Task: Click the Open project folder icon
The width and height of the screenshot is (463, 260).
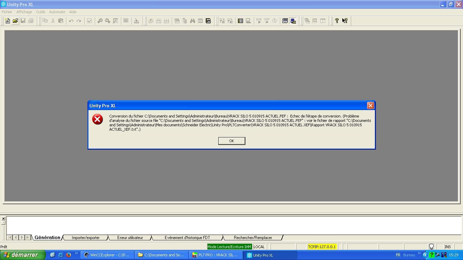Action: click(x=15, y=21)
